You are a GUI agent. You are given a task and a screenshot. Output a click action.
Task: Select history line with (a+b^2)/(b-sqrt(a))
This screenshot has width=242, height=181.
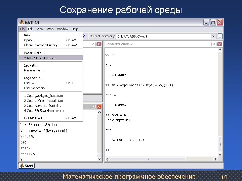pyautogui.click(x=44, y=131)
